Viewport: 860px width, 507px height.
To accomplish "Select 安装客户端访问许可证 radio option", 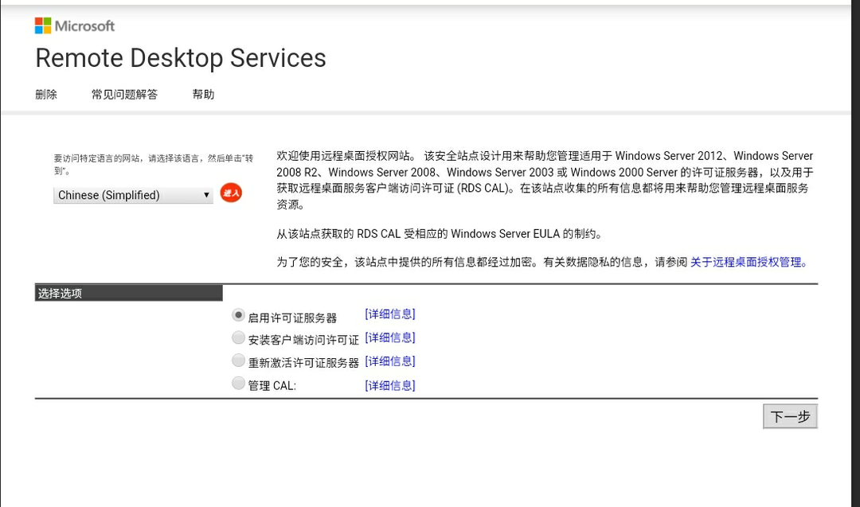I will click(238, 337).
